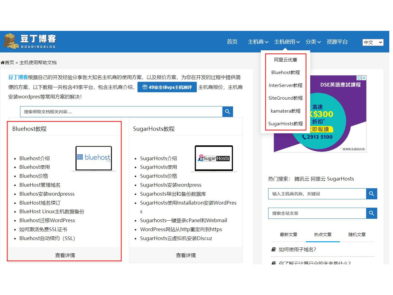Click hot search term 腾讯云

click(x=302, y=179)
